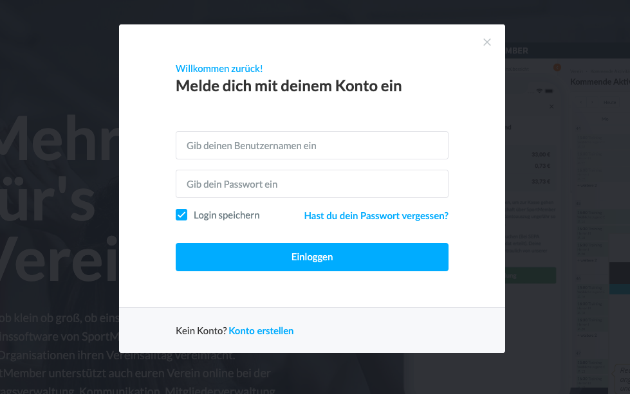Image resolution: width=630 pixels, height=394 pixels.
Task: Click the Wi-Fi icon in phone mockup
Action: 539,91
